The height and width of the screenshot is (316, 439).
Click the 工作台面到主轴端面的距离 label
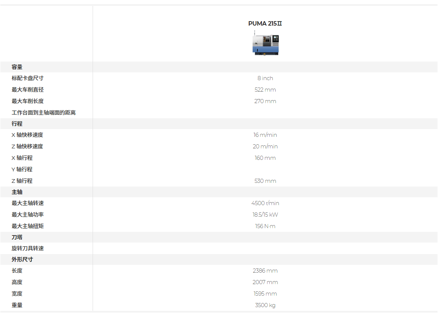point(43,113)
